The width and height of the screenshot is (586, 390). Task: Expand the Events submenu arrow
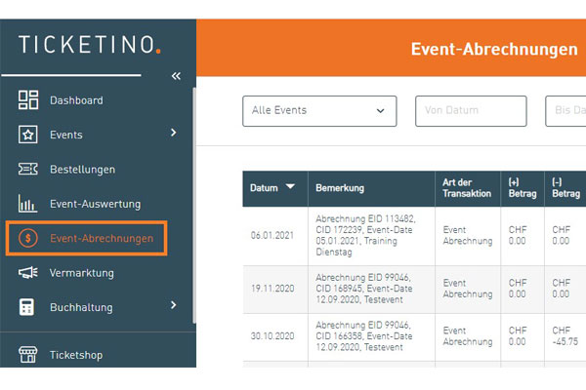173,134
